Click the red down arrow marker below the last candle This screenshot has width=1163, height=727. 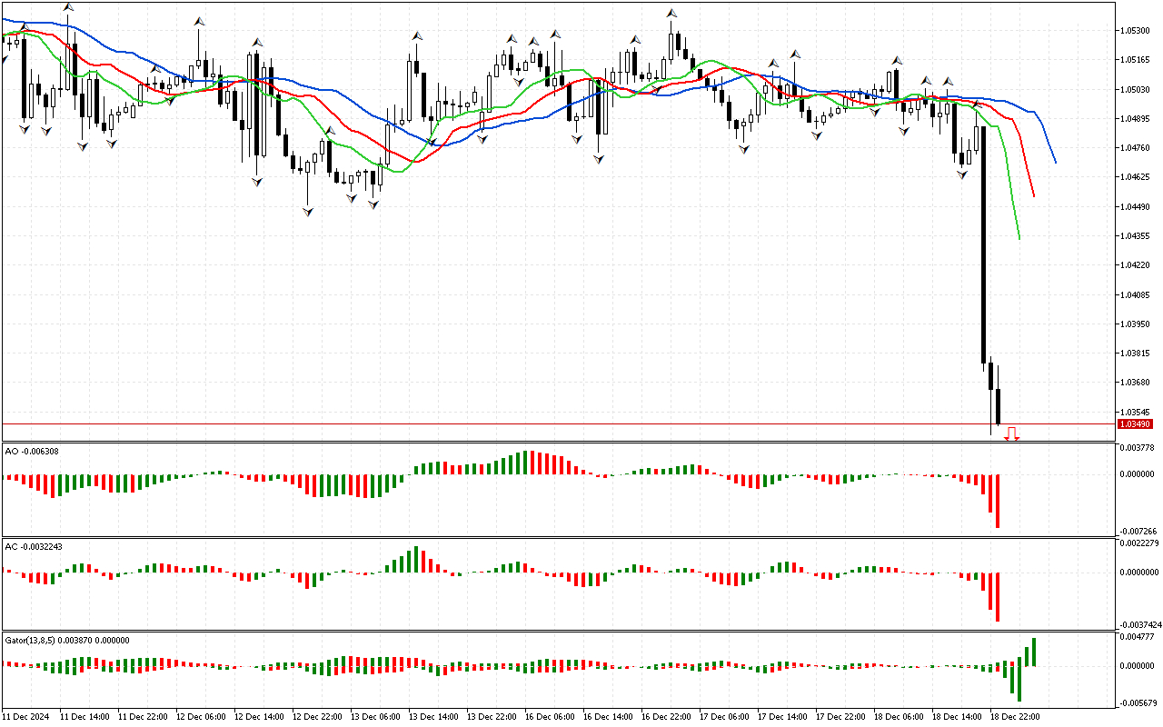(1011, 434)
